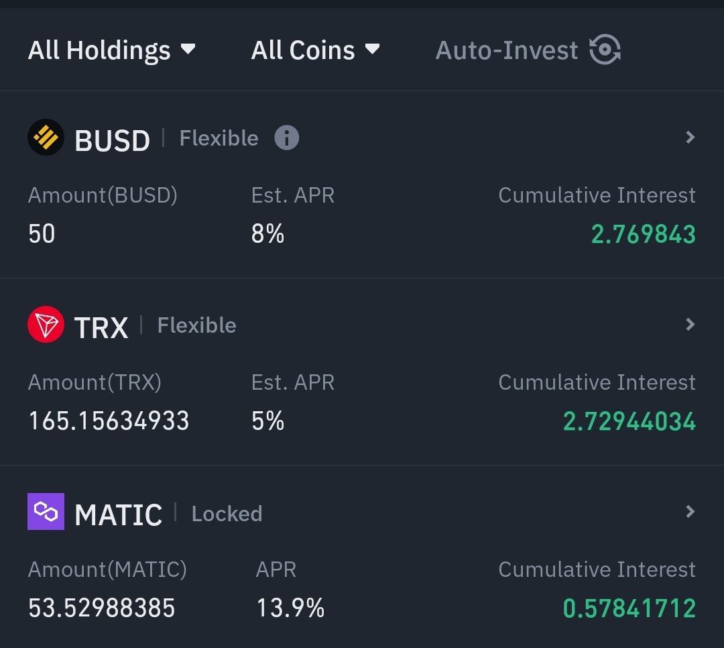Select the TRX coin name

101,328
